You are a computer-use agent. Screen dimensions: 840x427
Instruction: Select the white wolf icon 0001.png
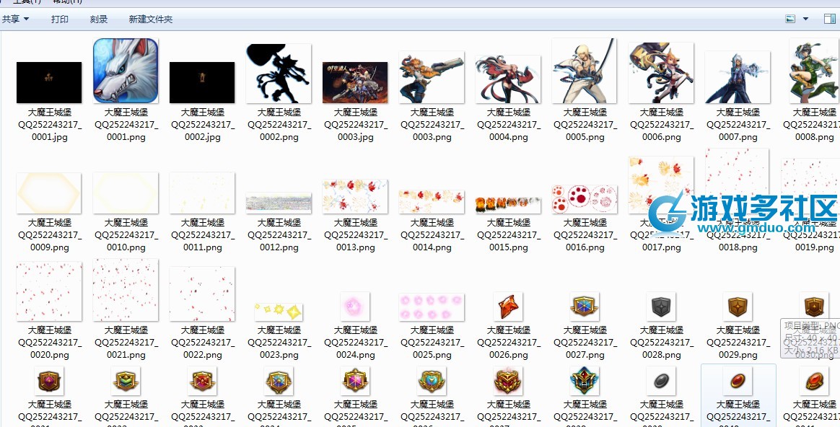pyautogui.click(x=126, y=70)
